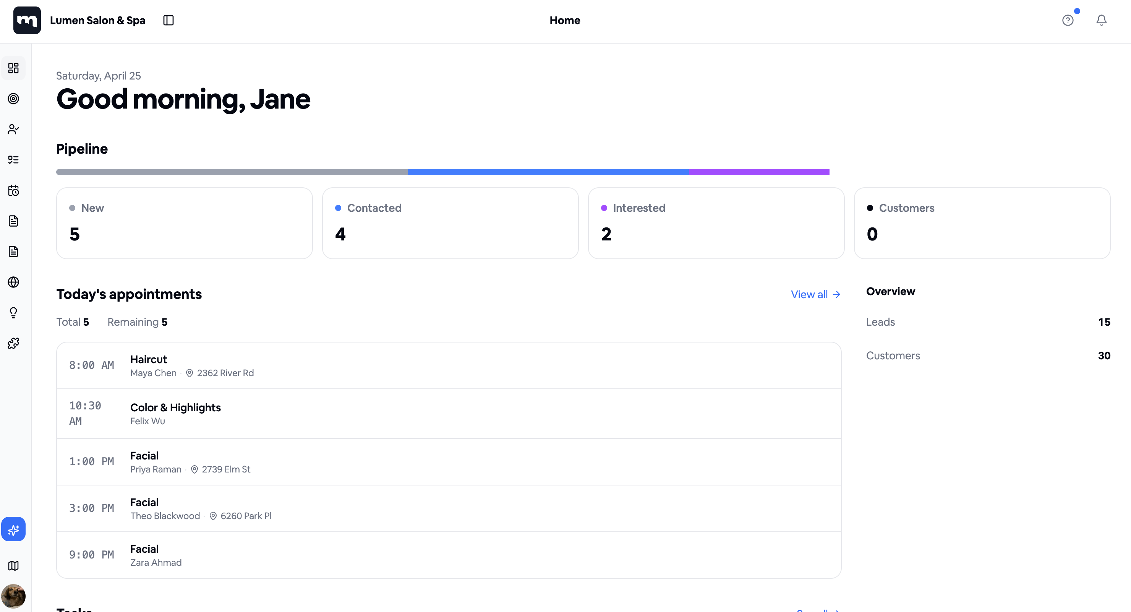Click the Leads count in Overview
This screenshot has width=1131, height=612.
1104,322
